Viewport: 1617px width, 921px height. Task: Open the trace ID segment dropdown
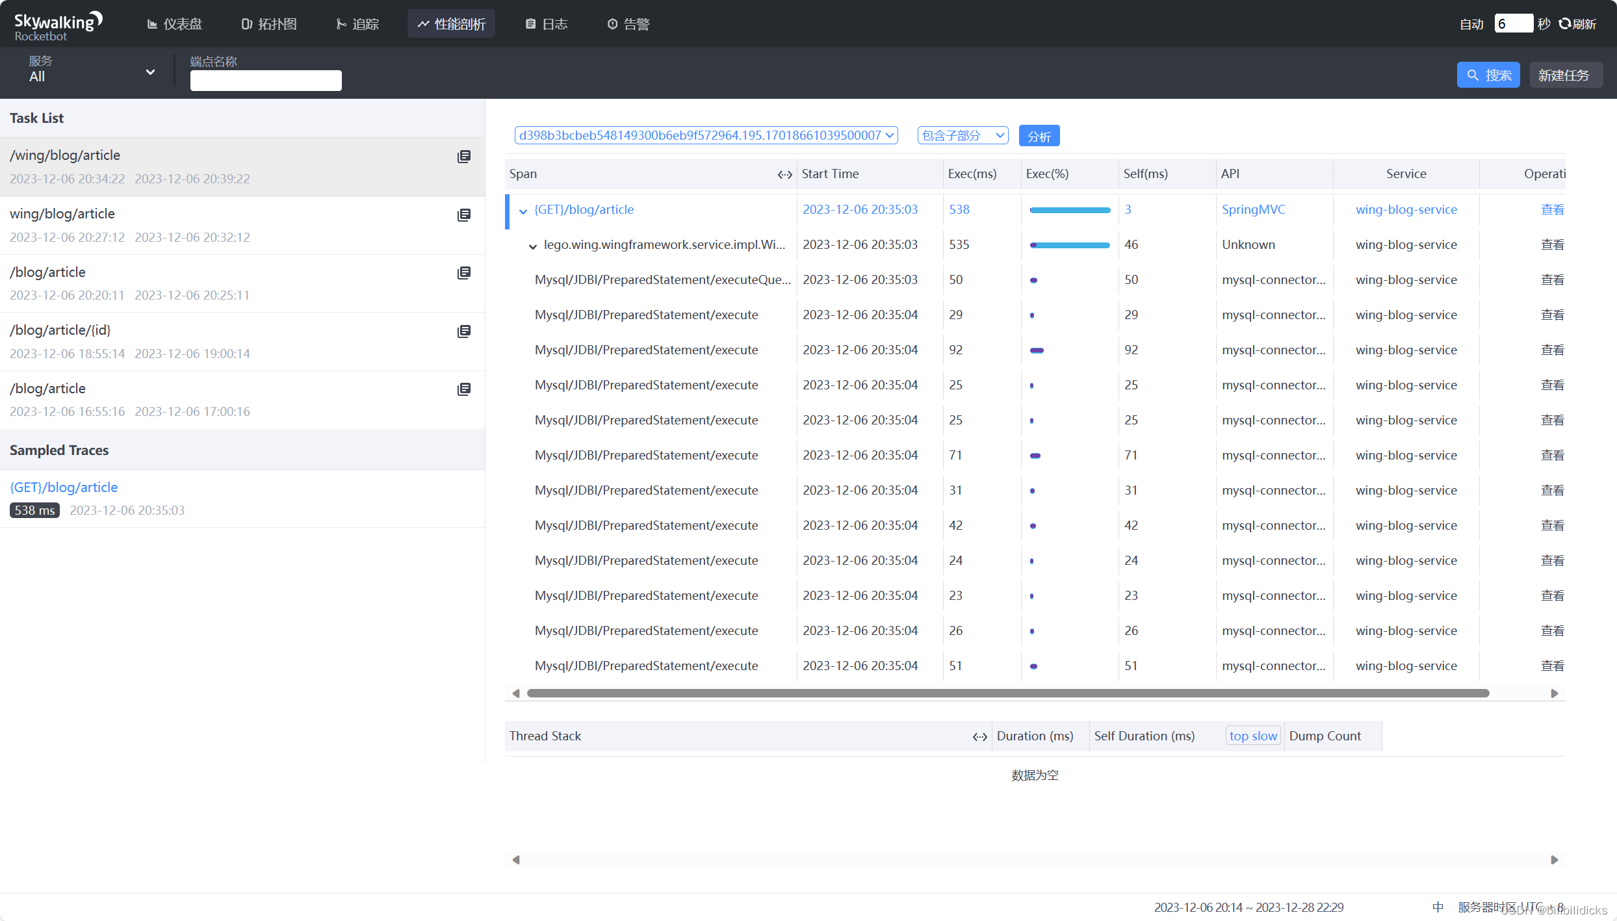coord(706,135)
